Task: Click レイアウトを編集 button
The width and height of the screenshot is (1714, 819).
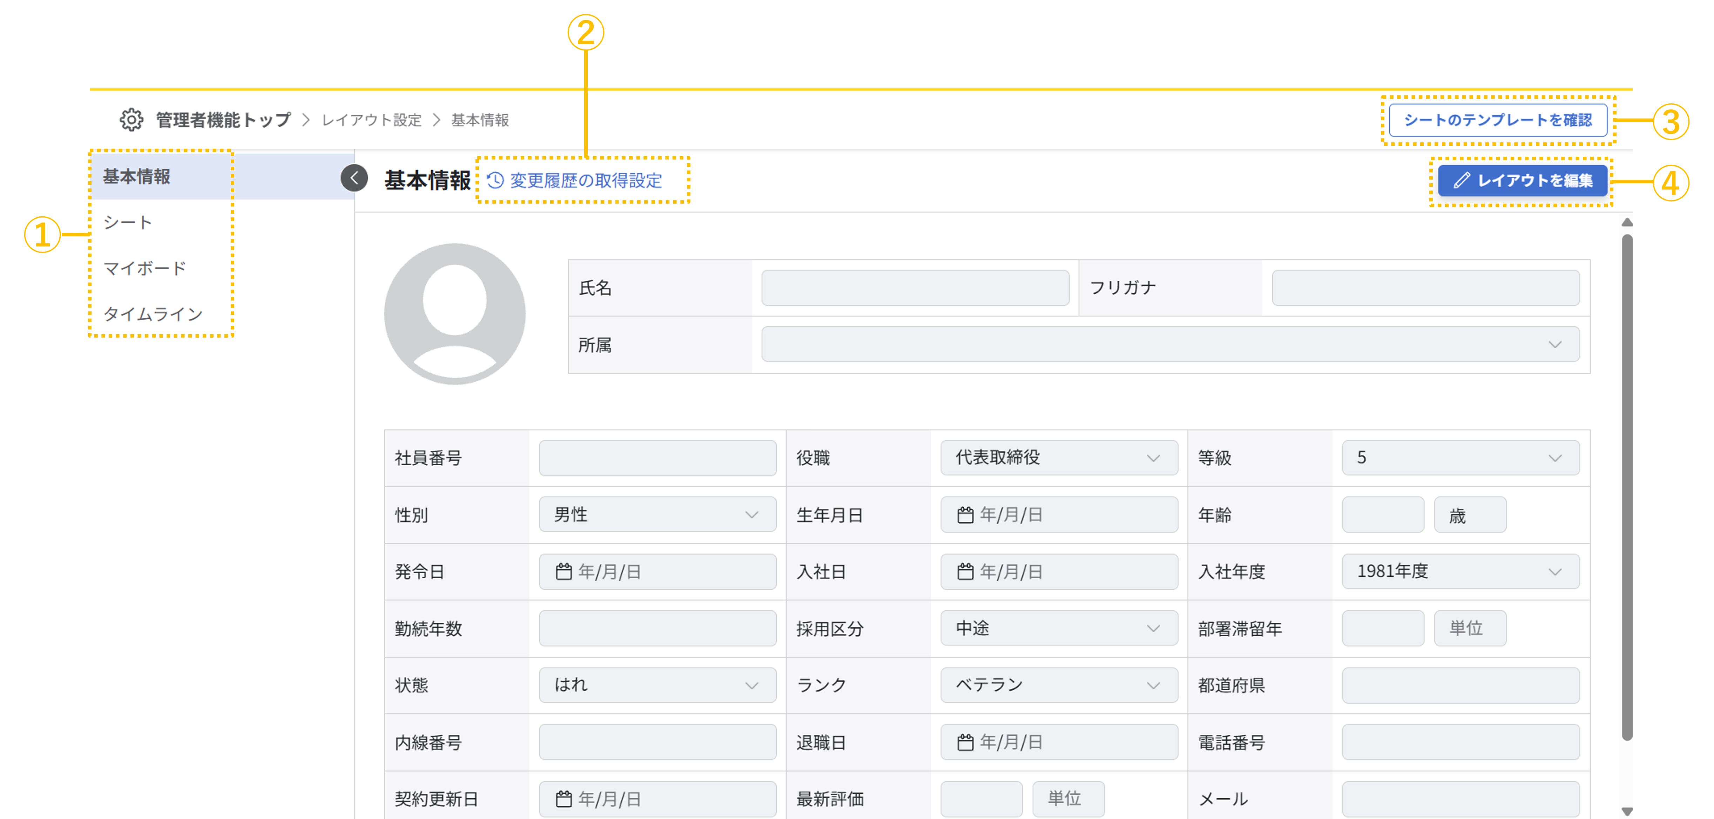Action: 1523,180
